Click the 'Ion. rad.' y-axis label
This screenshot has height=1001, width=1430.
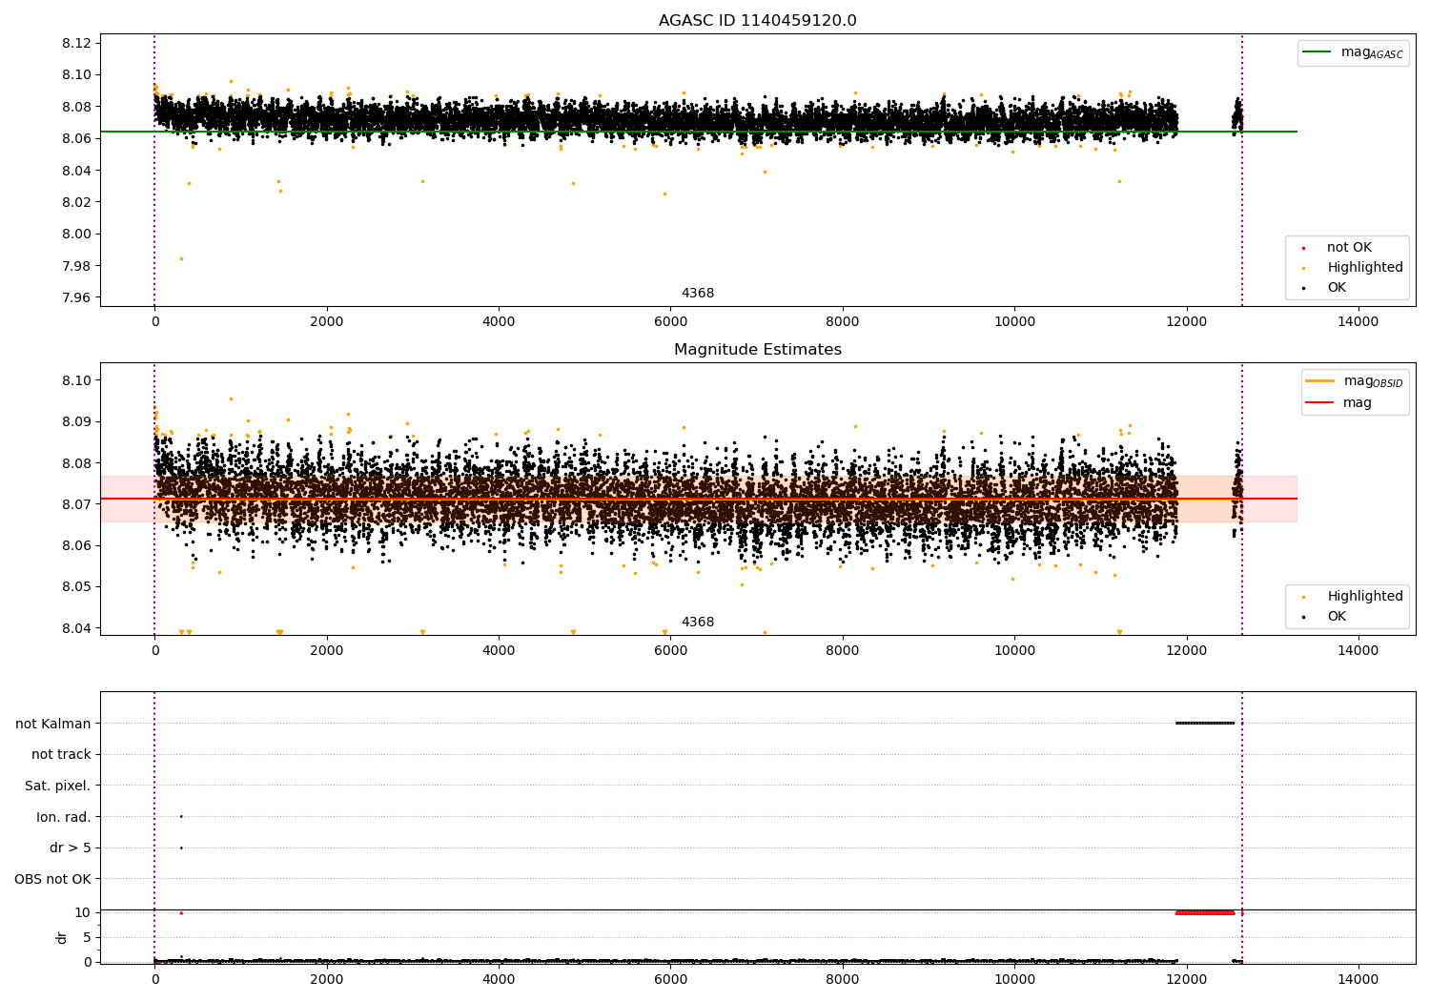pyautogui.click(x=63, y=817)
